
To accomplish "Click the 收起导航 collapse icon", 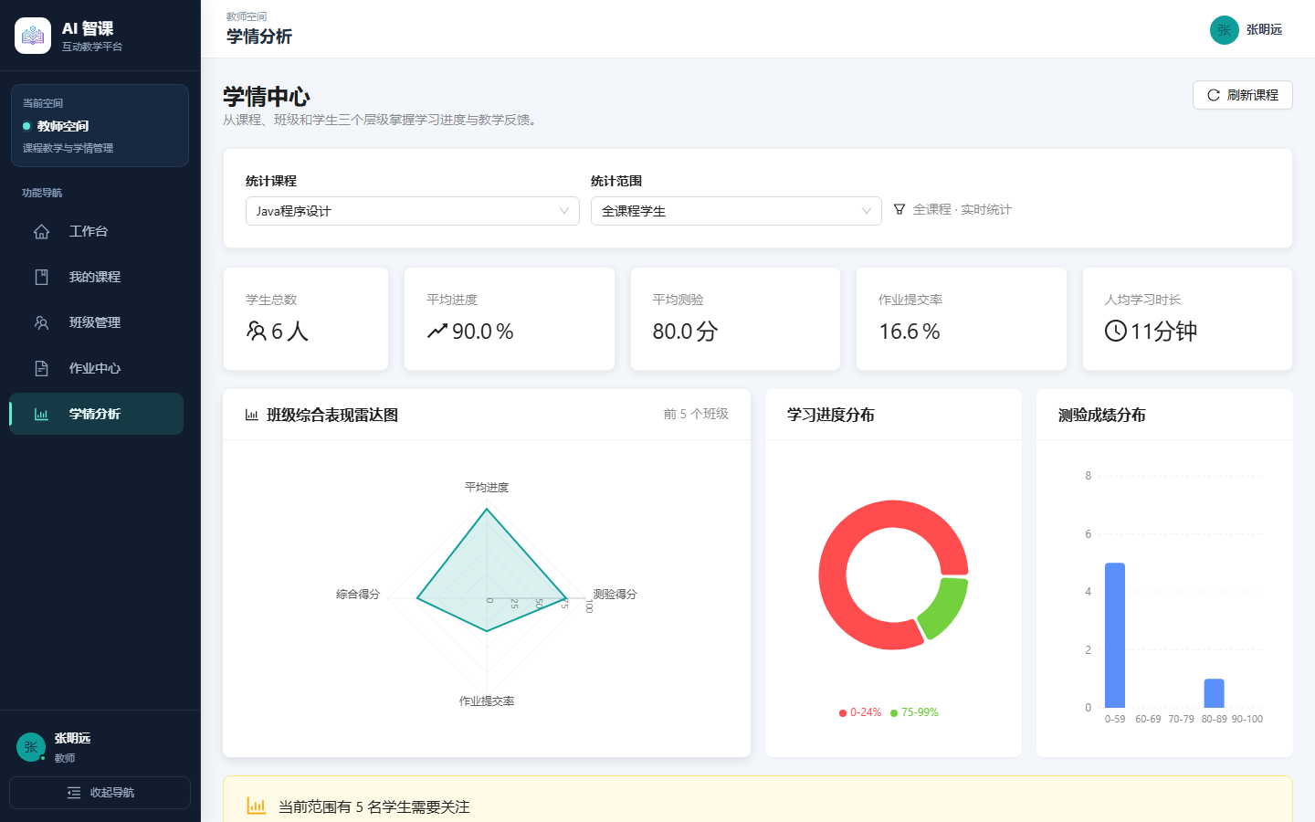I will click(x=74, y=793).
